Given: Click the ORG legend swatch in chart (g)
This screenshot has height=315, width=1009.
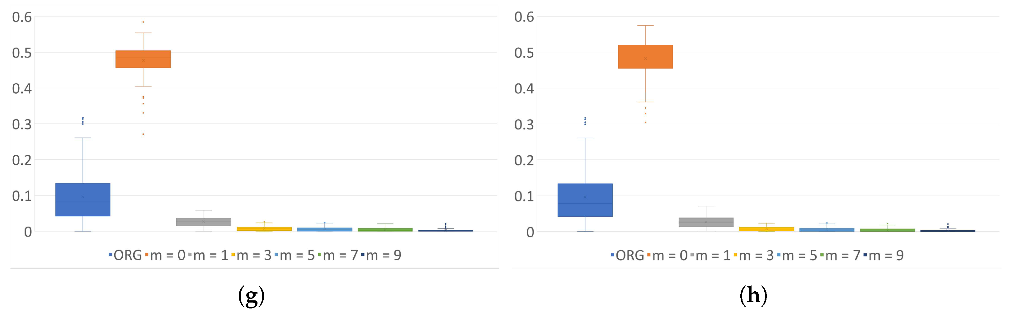Looking at the screenshot, I should pos(111,255).
